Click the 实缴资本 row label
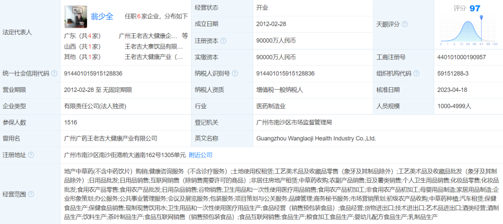This screenshot has width=503, height=224. coord(206,57)
